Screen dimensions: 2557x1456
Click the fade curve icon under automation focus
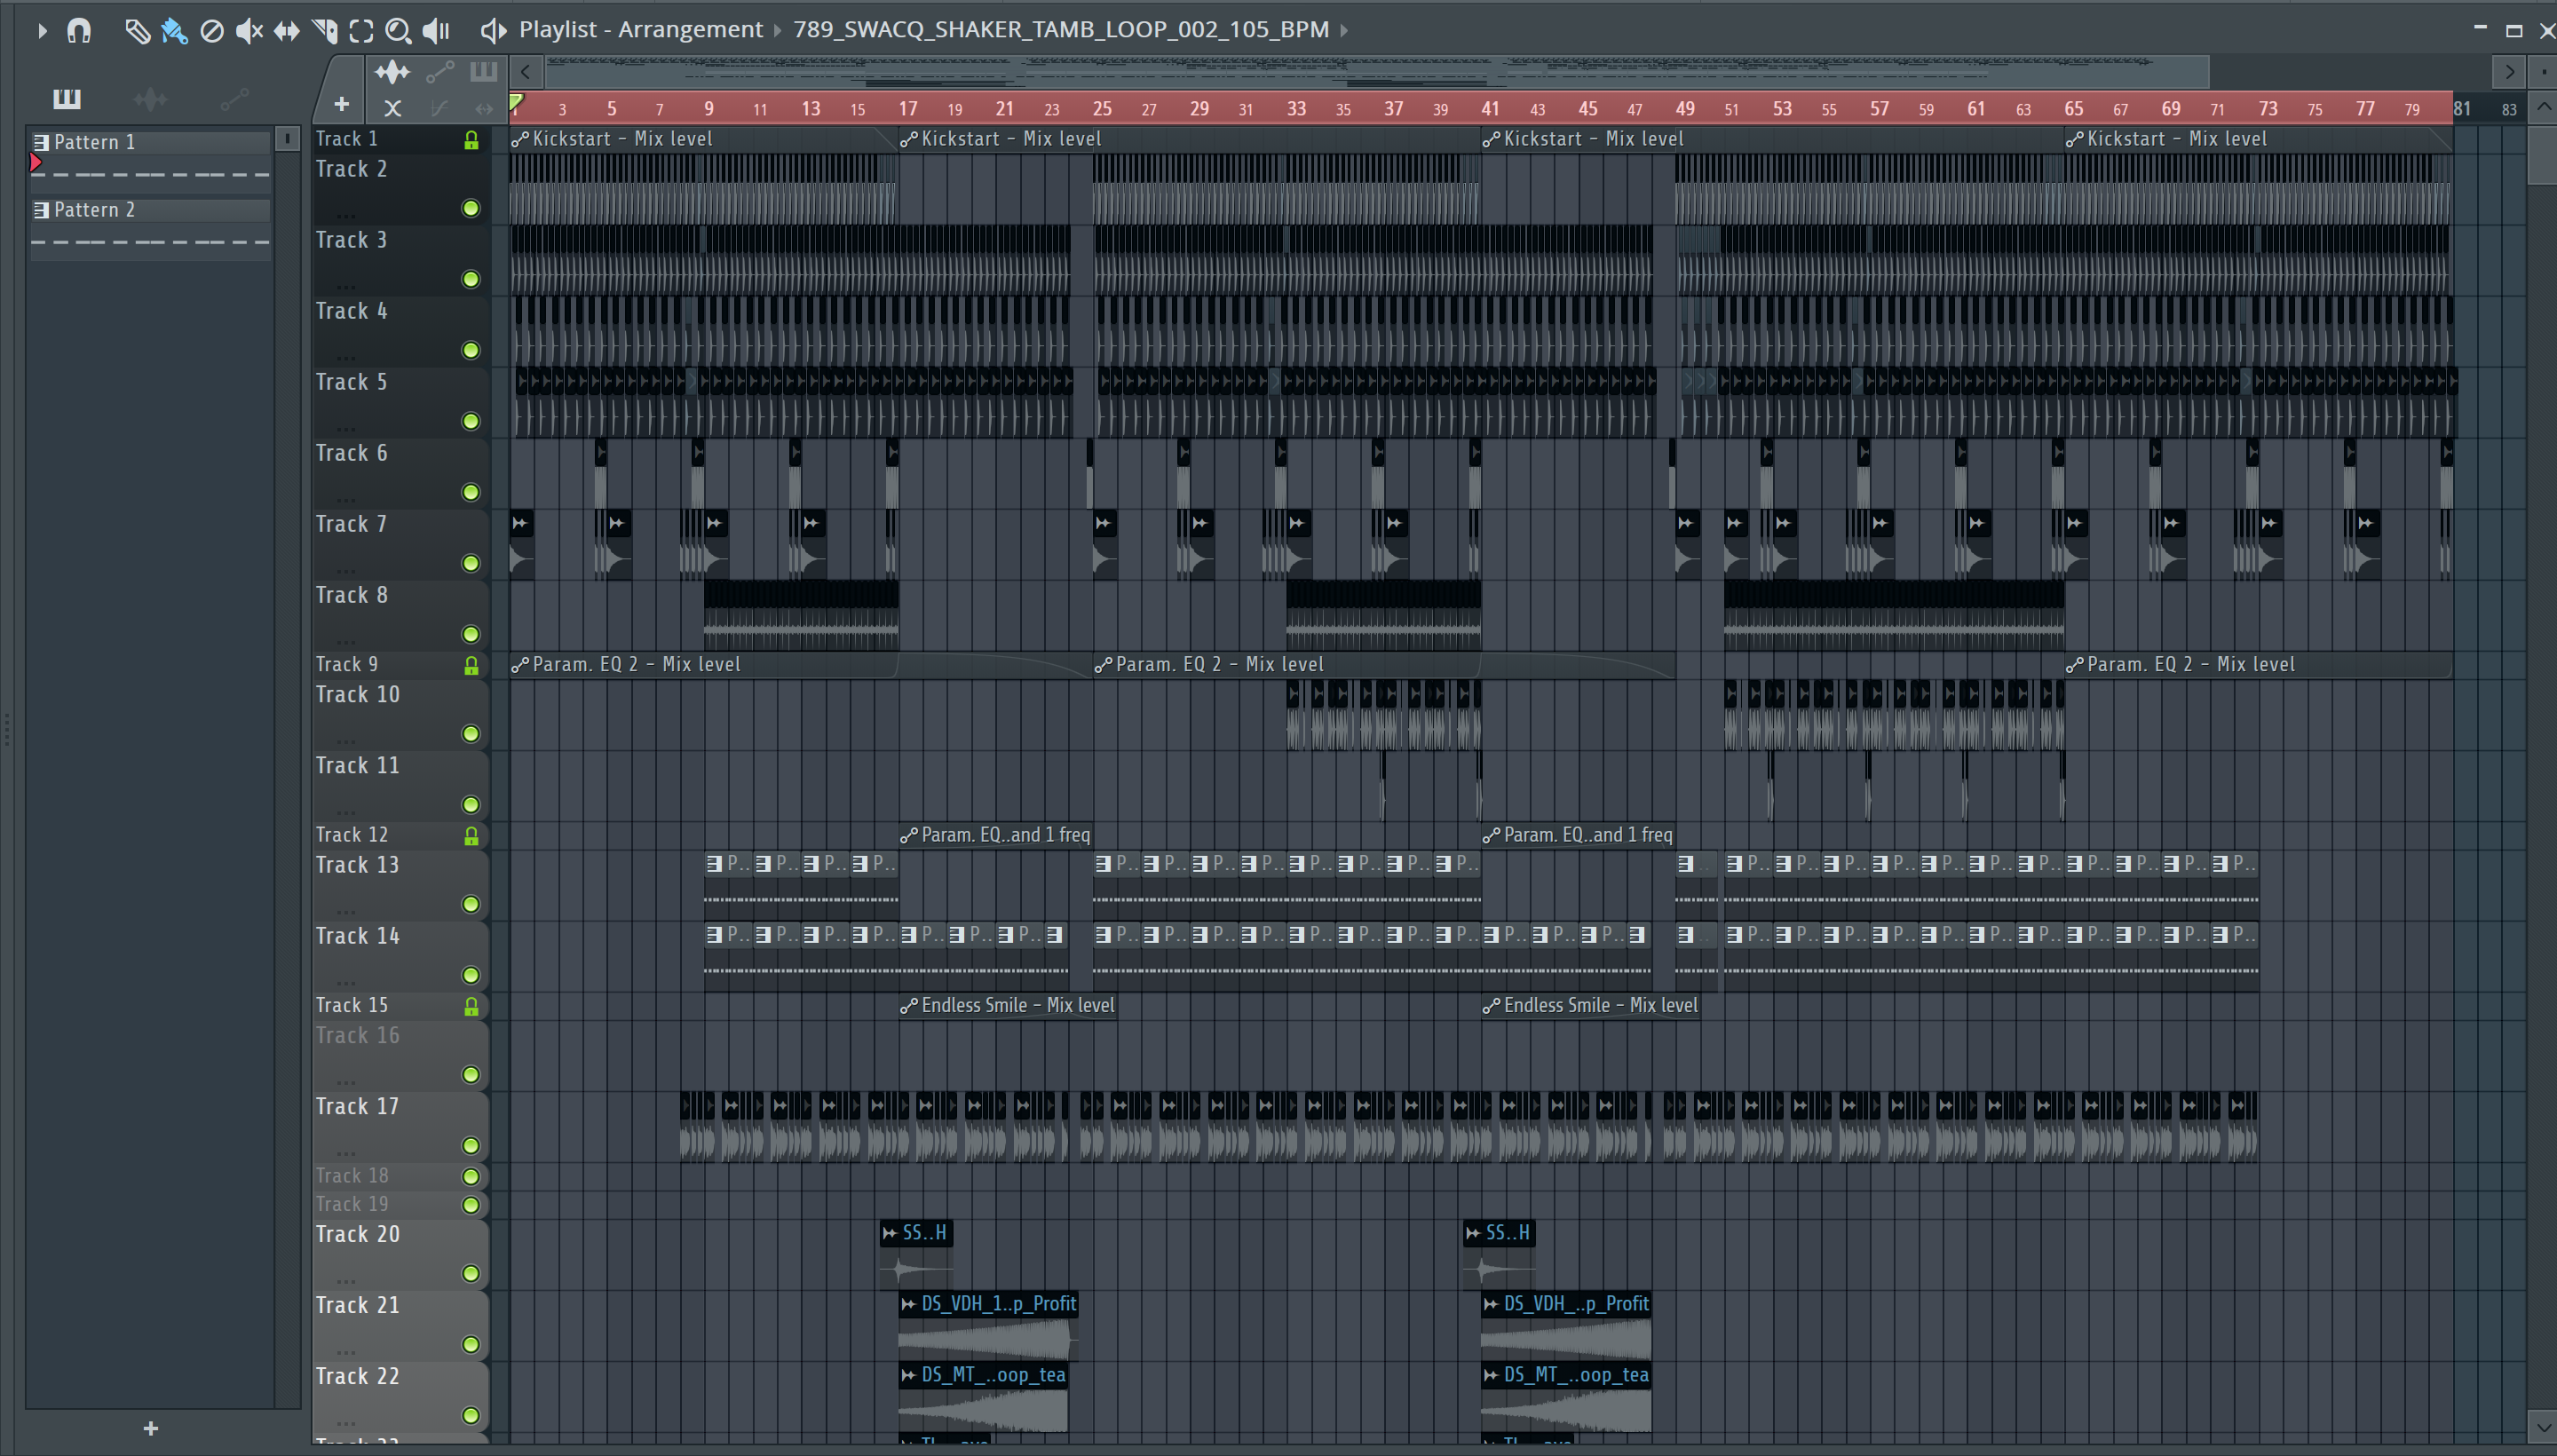(440, 108)
